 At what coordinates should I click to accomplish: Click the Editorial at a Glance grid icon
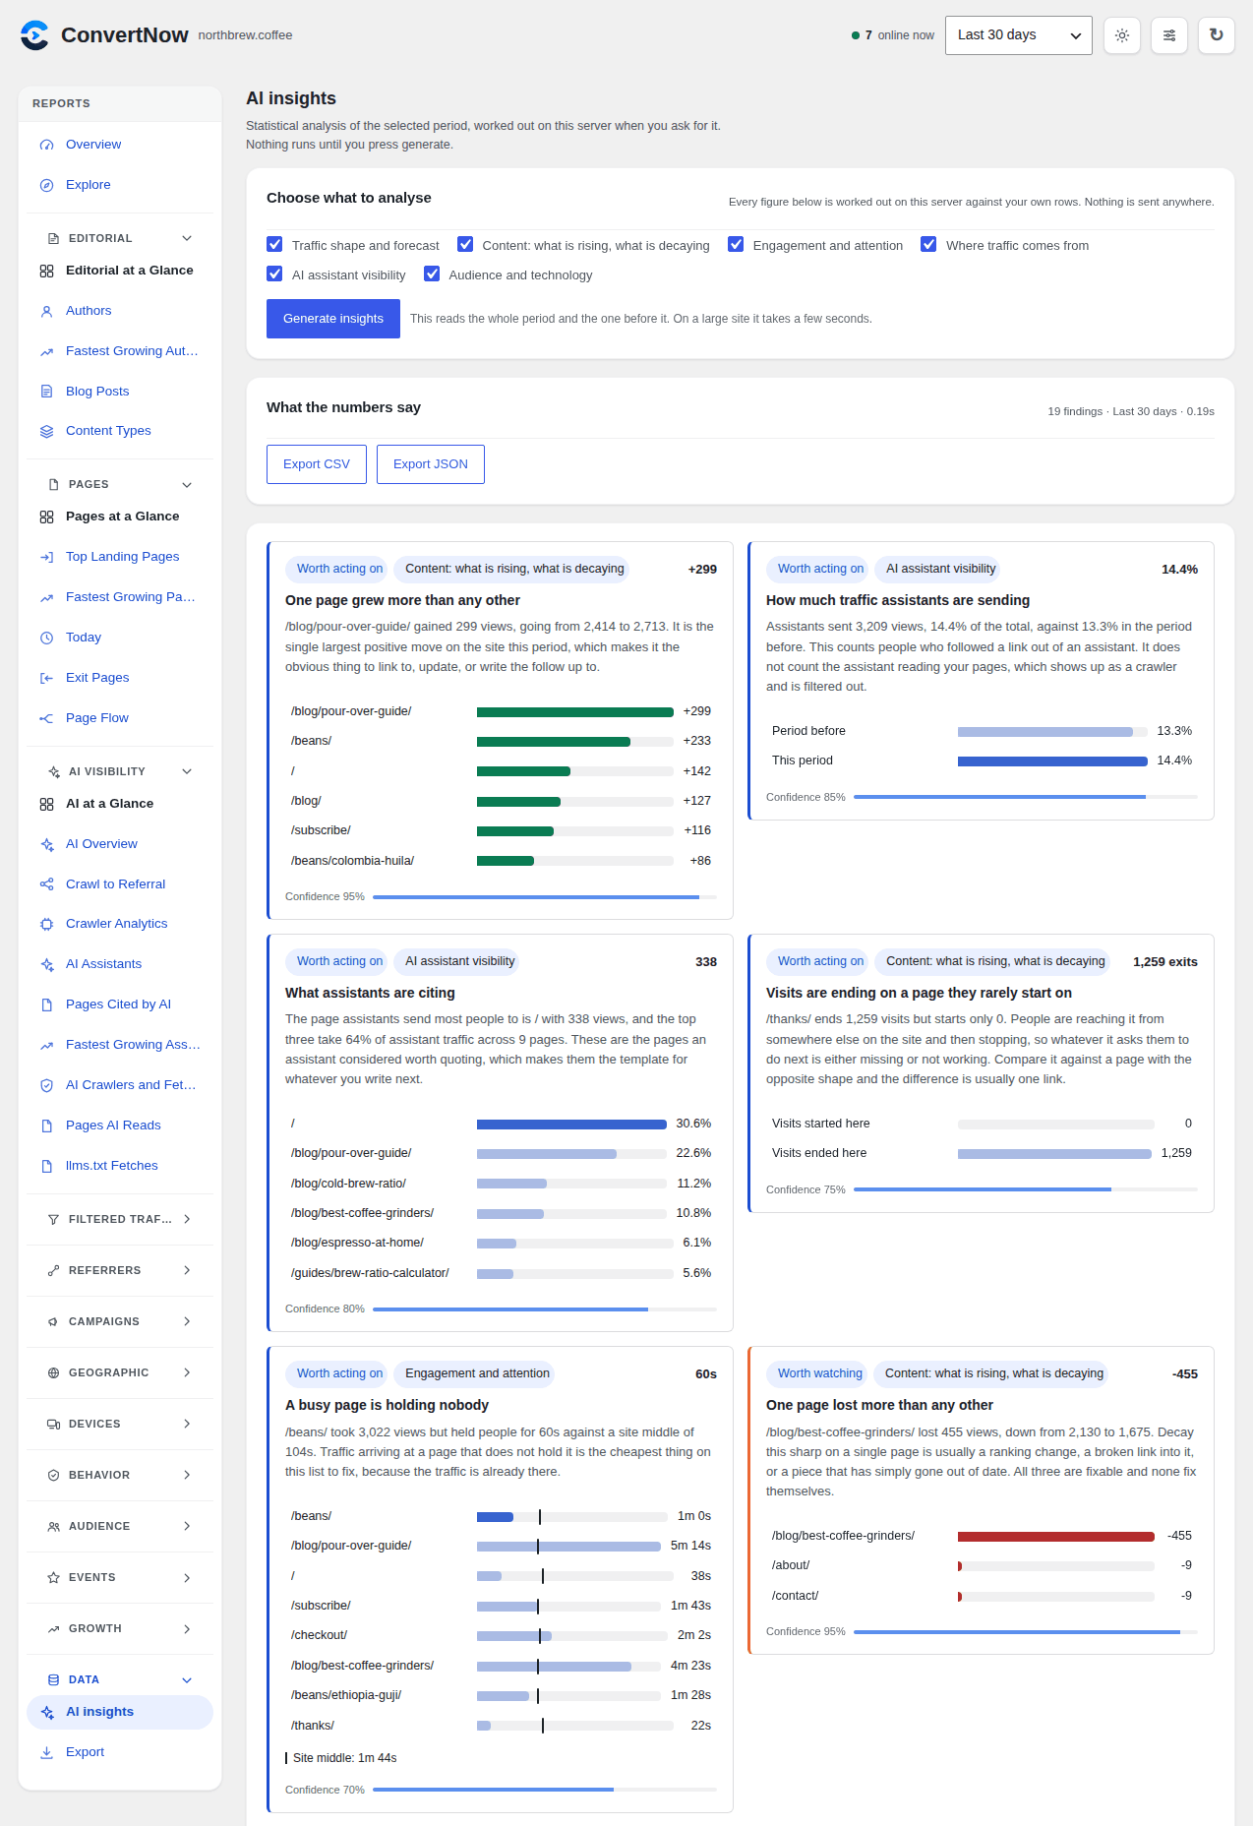click(46, 271)
